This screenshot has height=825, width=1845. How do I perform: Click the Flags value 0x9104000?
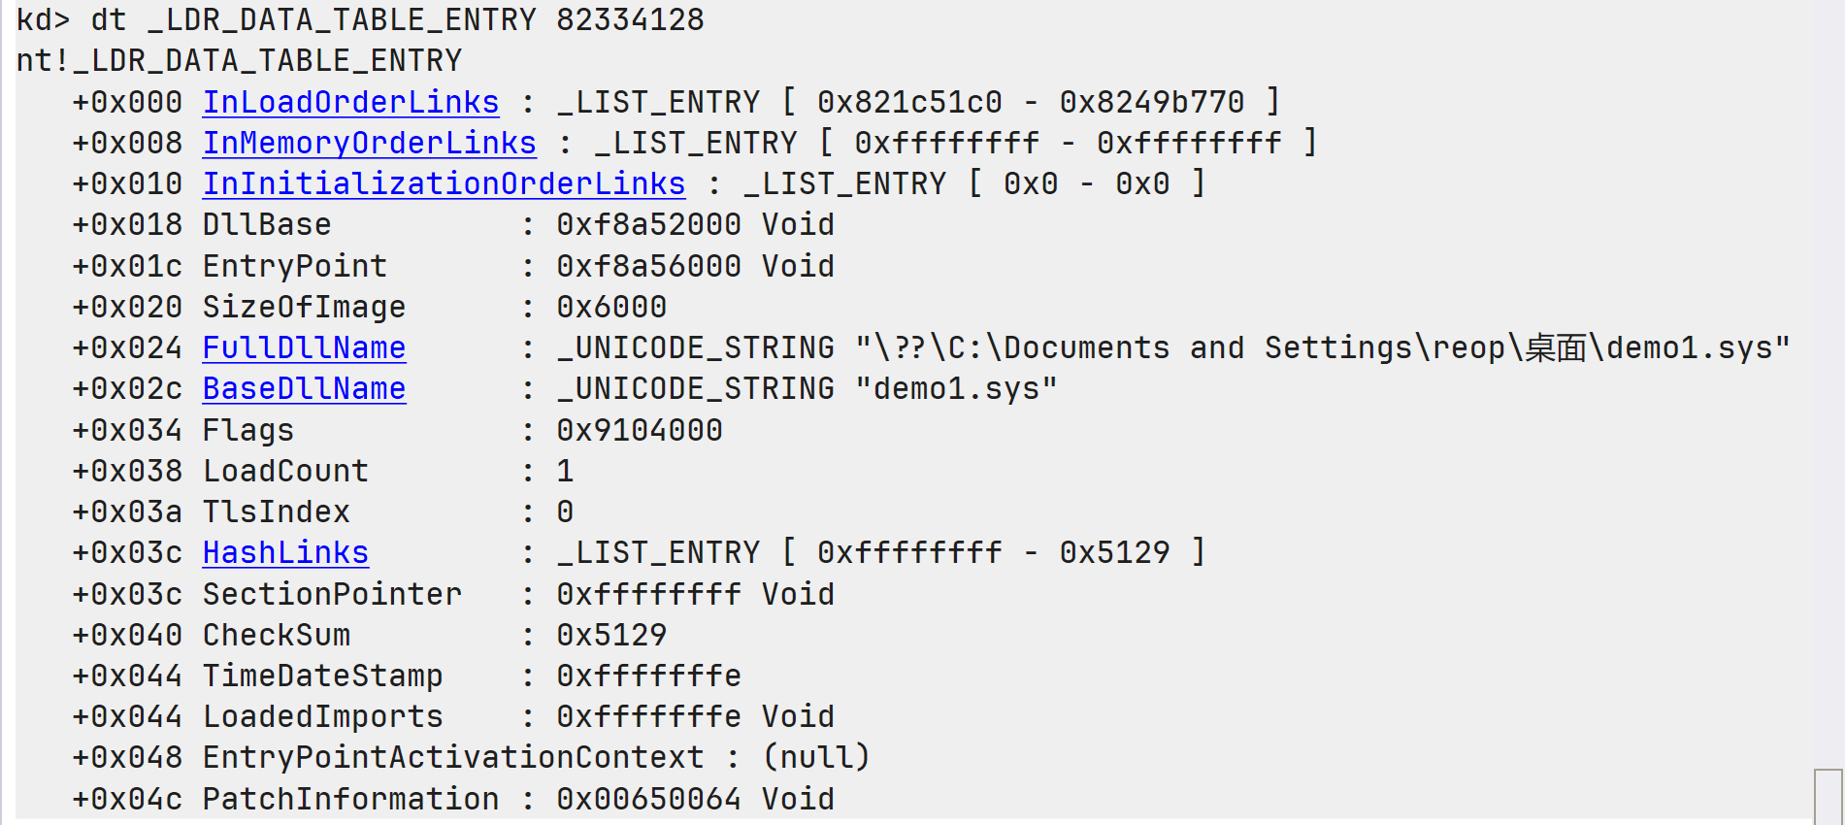(640, 430)
